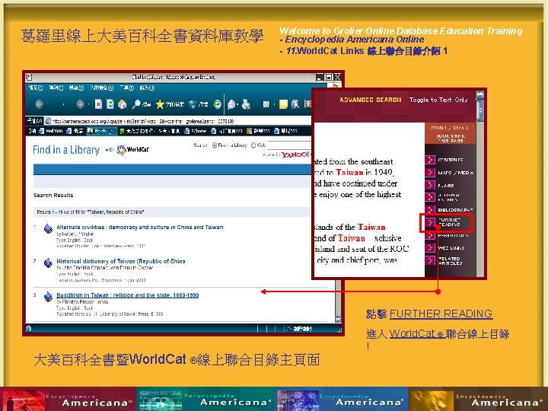Screen dimensions: 548x411
Task: Click the Yahoo! logo under the search box
Action: (295, 155)
